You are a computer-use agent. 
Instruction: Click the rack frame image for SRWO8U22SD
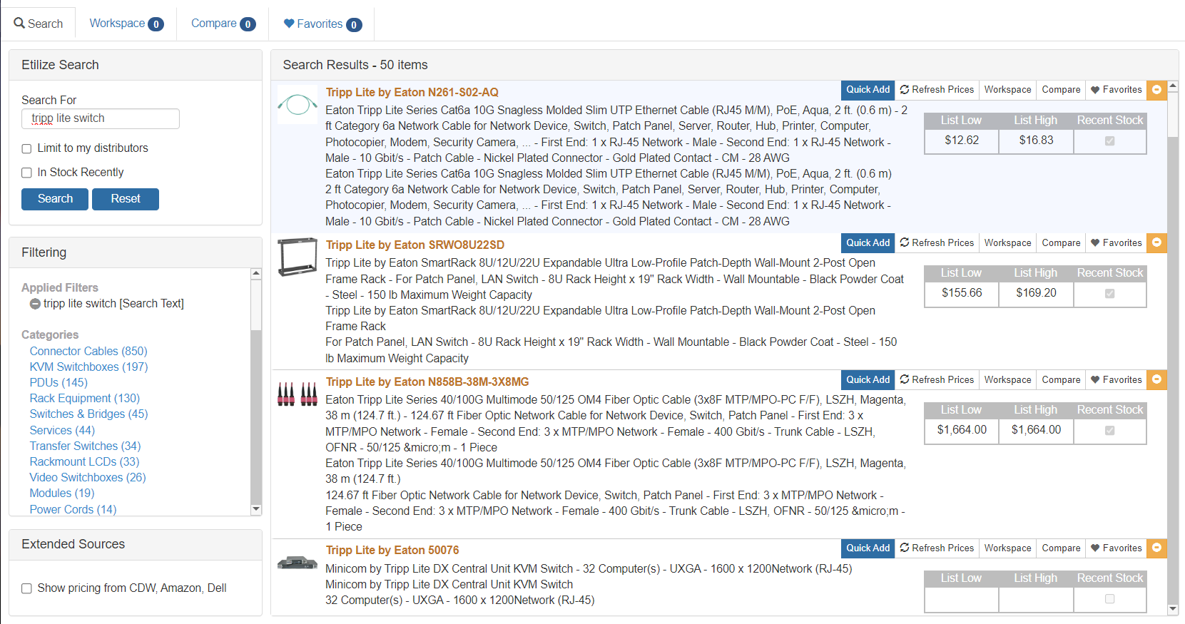(x=297, y=257)
